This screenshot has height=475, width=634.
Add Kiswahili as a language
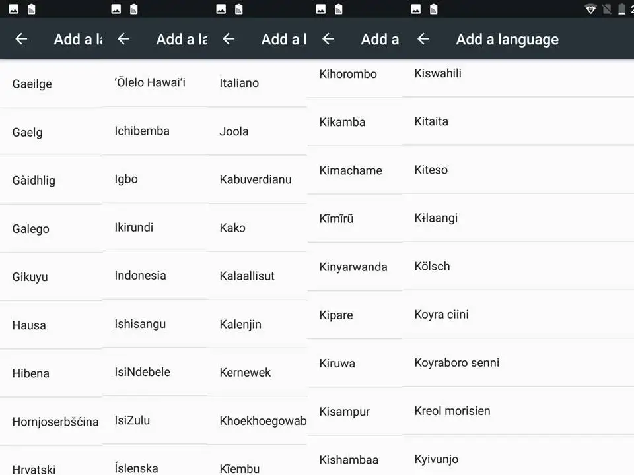coord(438,73)
